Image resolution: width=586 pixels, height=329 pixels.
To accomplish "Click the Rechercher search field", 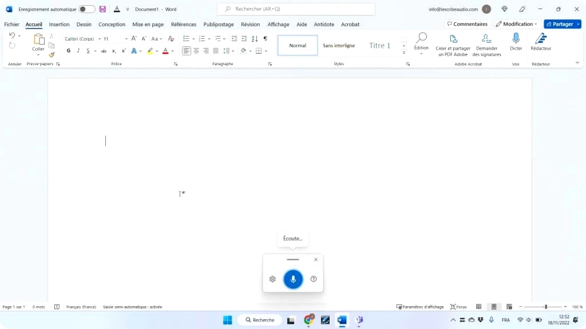I will click(x=296, y=9).
